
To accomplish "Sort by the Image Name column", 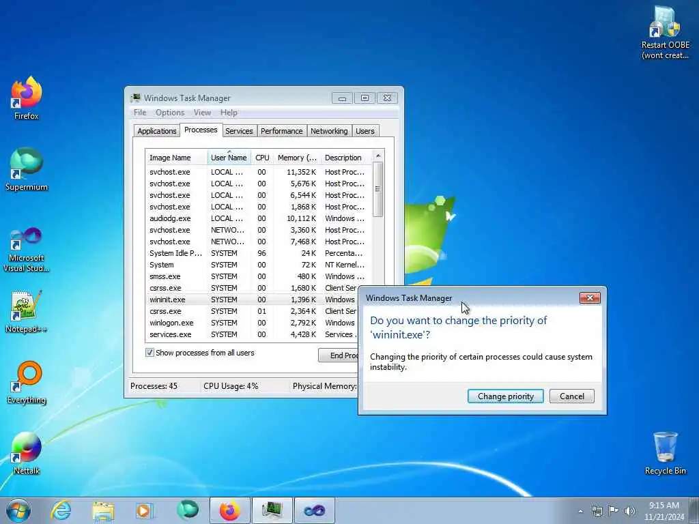I will tap(177, 158).
